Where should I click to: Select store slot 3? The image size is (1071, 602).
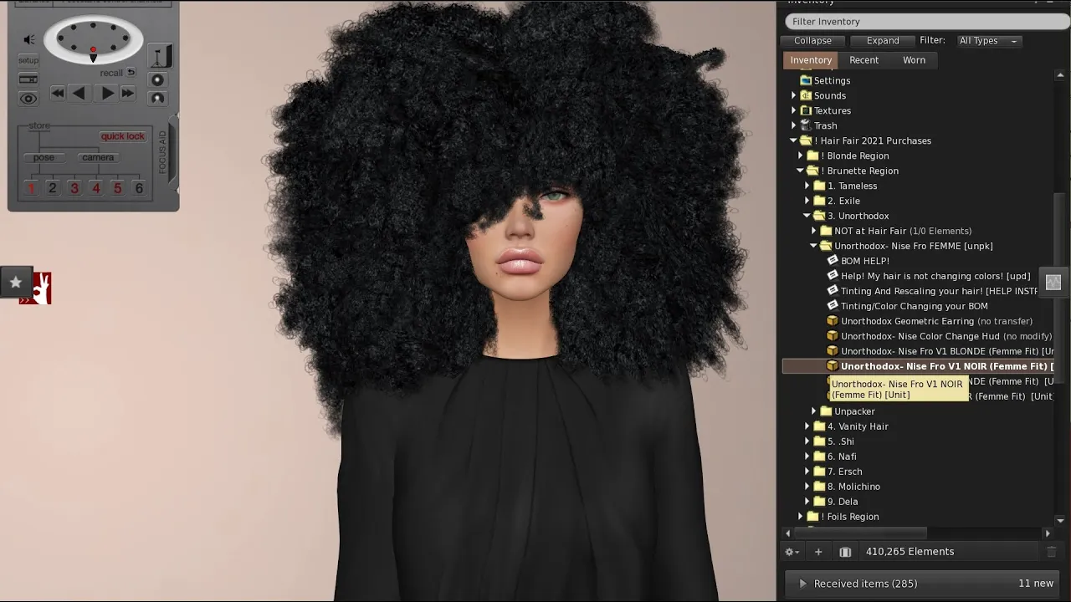pyautogui.click(x=74, y=188)
